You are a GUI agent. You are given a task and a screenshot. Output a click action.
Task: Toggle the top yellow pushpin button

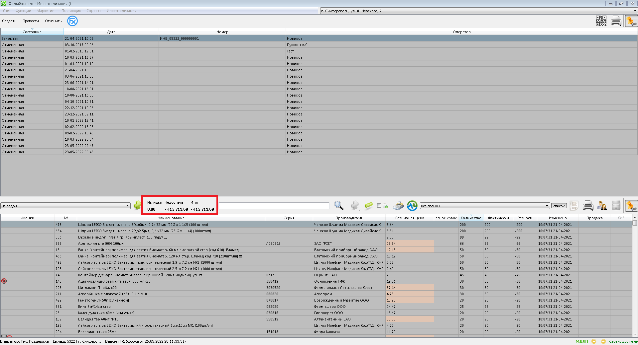(631, 21)
